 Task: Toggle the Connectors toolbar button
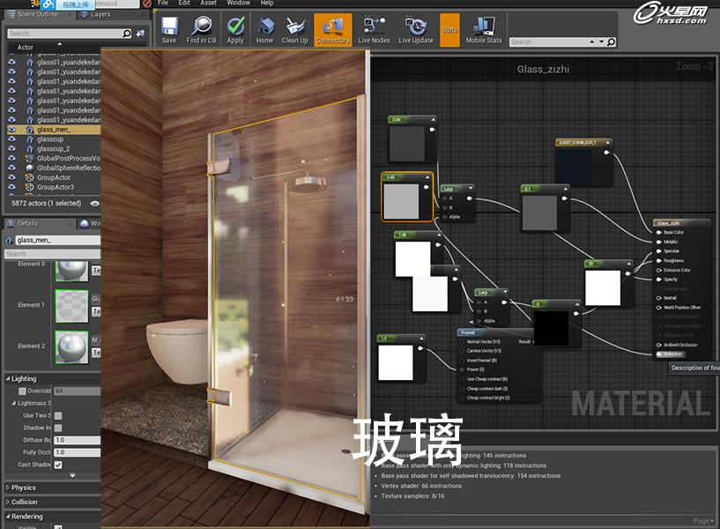point(332,29)
